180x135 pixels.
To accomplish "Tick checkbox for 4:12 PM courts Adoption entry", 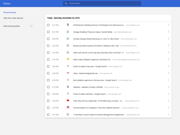I will [x=48, y=87].
